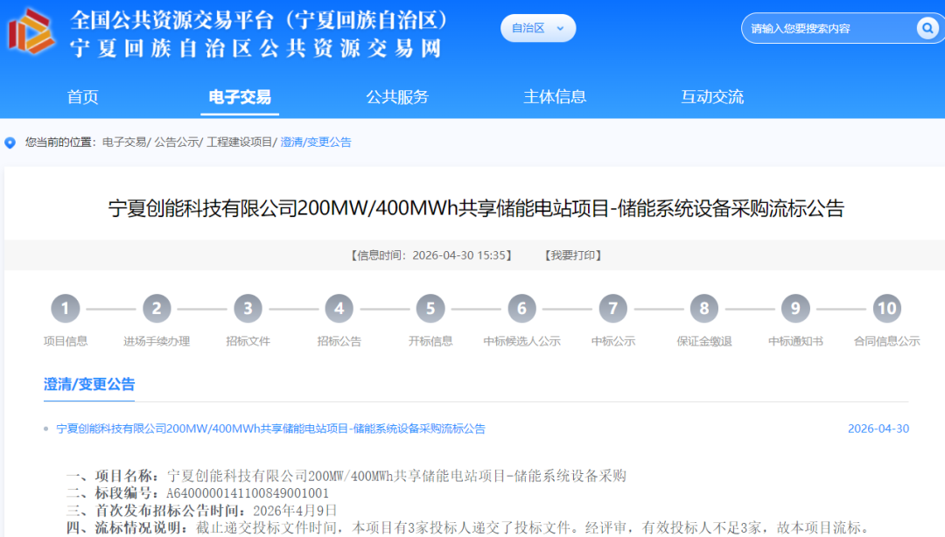Click the 四、流标情况说明 line
The image size is (945, 537).
470,528
